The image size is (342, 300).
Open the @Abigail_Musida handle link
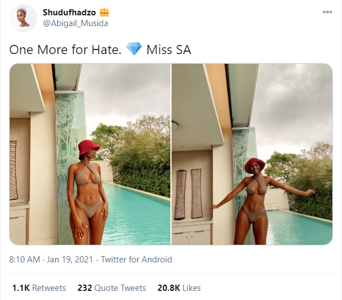tap(75, 23)
